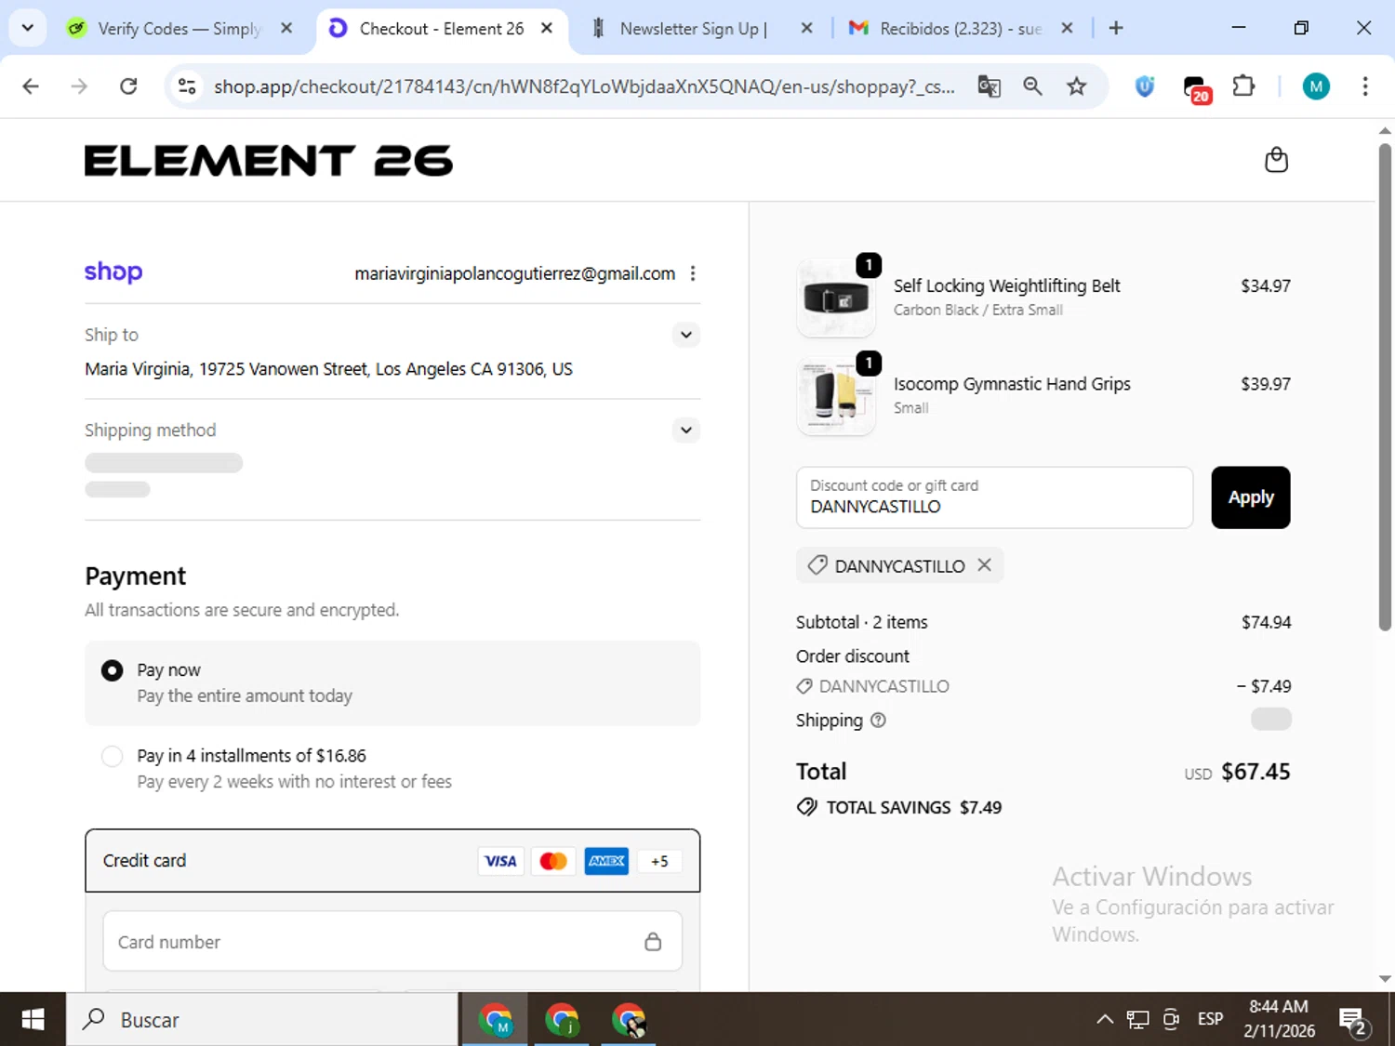The height and width of the screenshot is (1046, 1395).
Task: Click the Buscar taskbar search box
Action: point(262,1020)
